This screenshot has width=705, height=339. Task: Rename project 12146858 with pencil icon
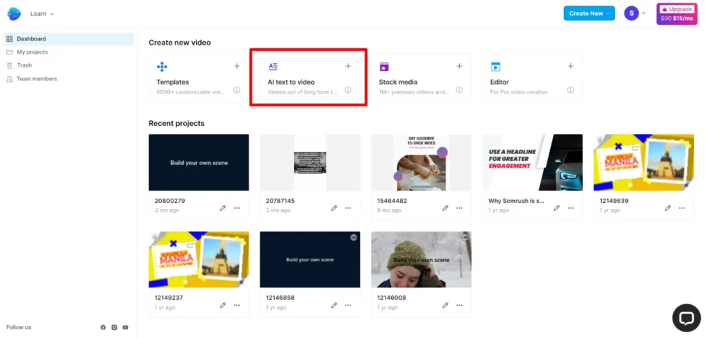[x=334, y=305]
